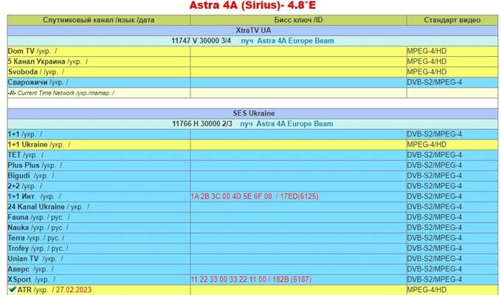501x295 pixels.
Task: Click the TET channel name
Action: [x=14, y=155]
